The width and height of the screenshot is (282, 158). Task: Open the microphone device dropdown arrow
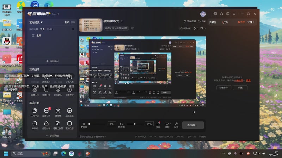tap(87, 124)
